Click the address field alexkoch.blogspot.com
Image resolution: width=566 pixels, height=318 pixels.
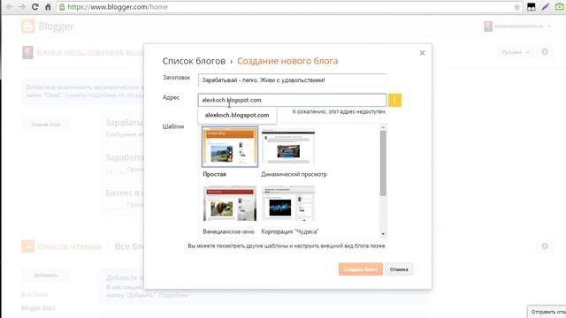point(292,100)
